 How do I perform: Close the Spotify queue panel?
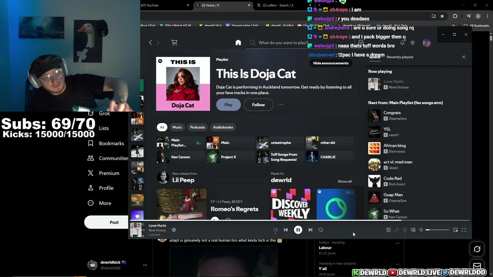pyautogui.click(x=464, y=57)
